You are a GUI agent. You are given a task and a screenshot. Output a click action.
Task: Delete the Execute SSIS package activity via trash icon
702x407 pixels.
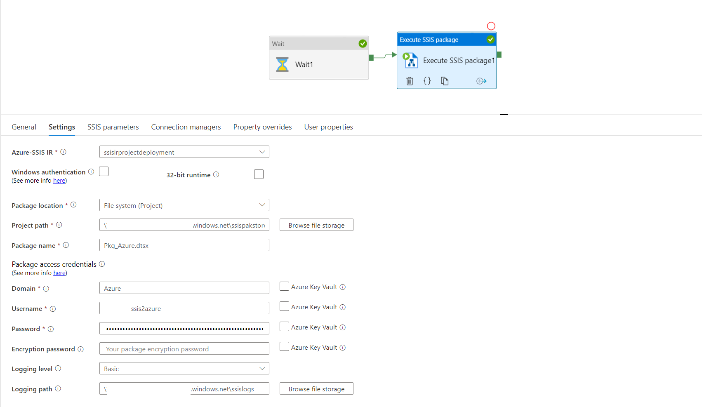[x=410, y=81]
